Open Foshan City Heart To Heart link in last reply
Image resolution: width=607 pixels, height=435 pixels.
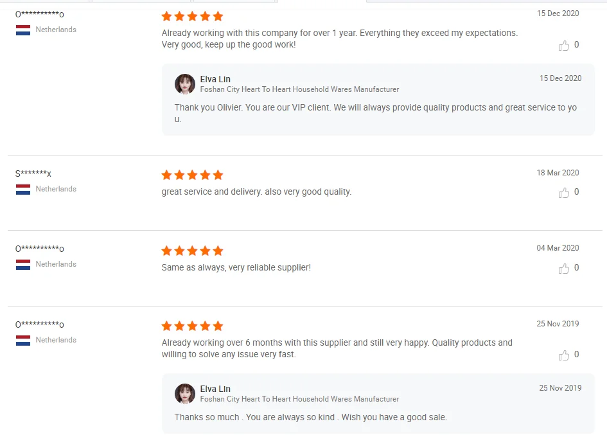click(x=299, y=399)
